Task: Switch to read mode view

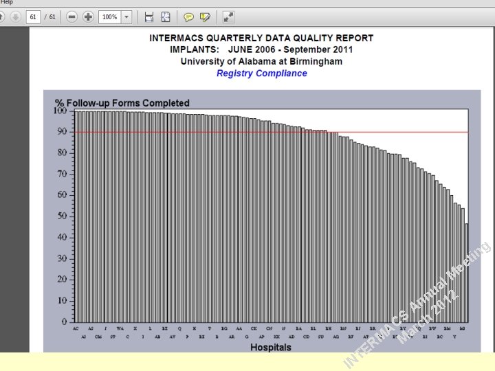Action: pyautogui.click(x=228, y=17)
